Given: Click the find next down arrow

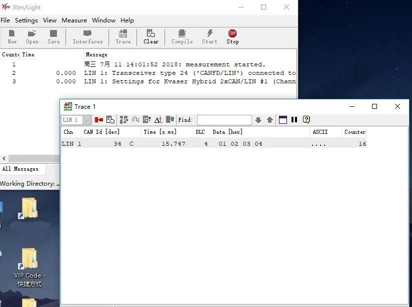Looking at the screenshot, I should (258, 120).
